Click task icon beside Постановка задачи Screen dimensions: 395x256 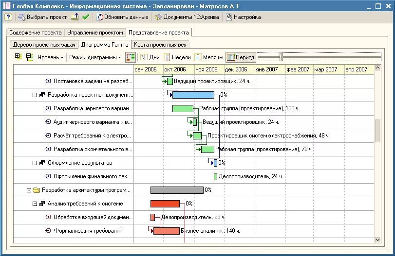pyautogui.click(x=48, y=81)
